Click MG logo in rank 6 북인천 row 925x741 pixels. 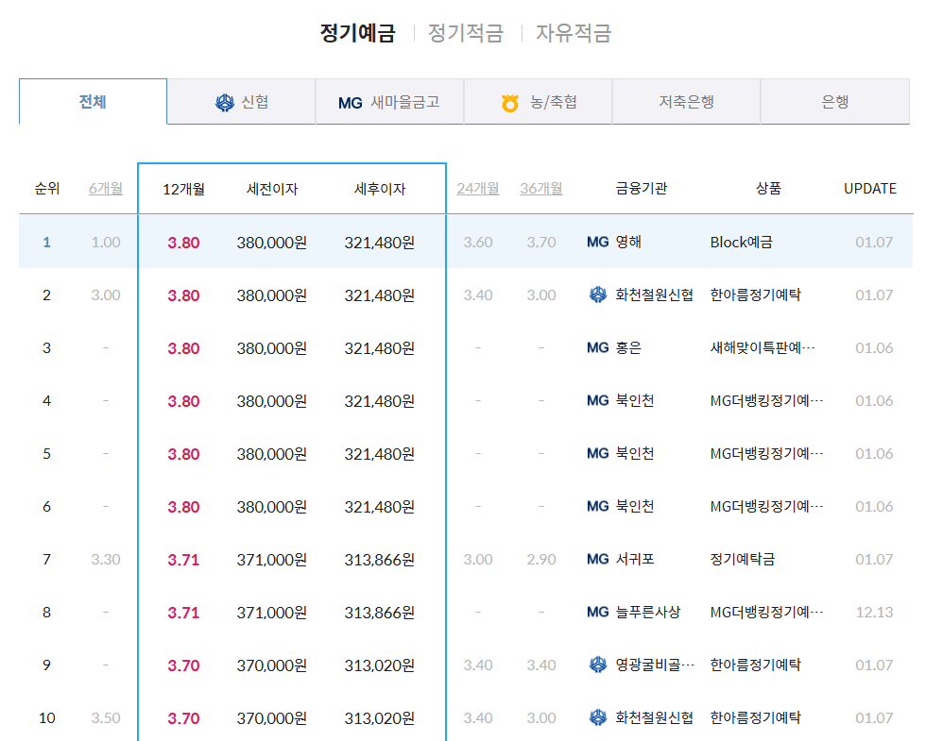(x=597, y=506)
